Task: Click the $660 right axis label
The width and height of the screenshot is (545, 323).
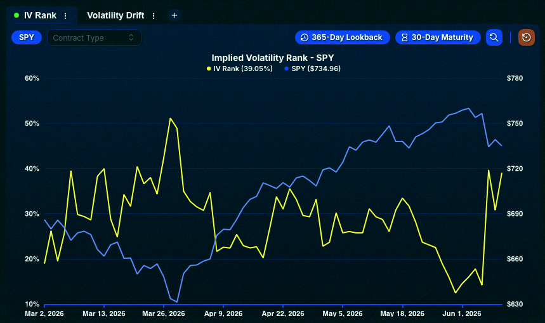Action: click(515, 259)
